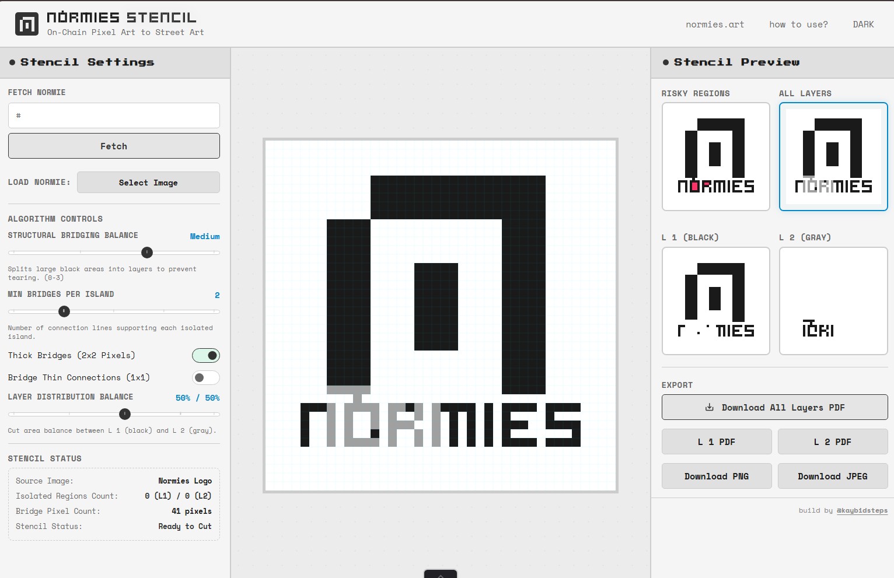Click the Stencil Settings panel heading
This screenshot has width=894, height=578.
pyautogui.click(x=88, y=62)
